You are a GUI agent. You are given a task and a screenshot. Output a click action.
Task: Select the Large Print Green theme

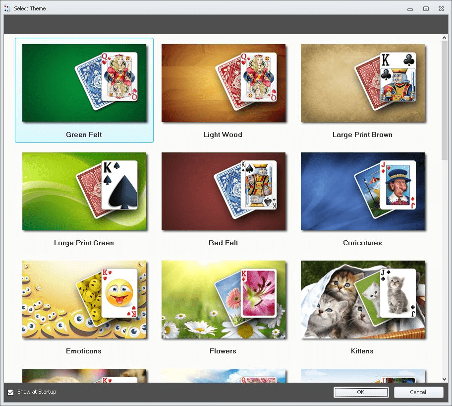tap(84, 191)
